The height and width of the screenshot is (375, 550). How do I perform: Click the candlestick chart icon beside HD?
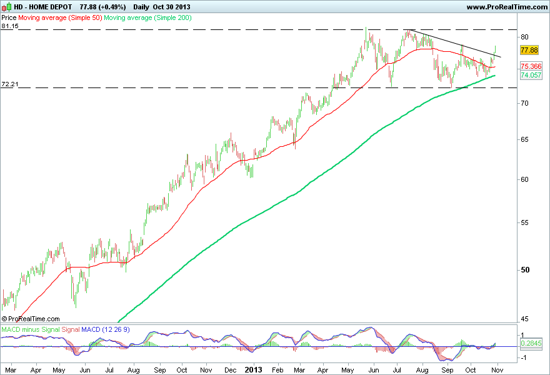click(x=6, y=7)
